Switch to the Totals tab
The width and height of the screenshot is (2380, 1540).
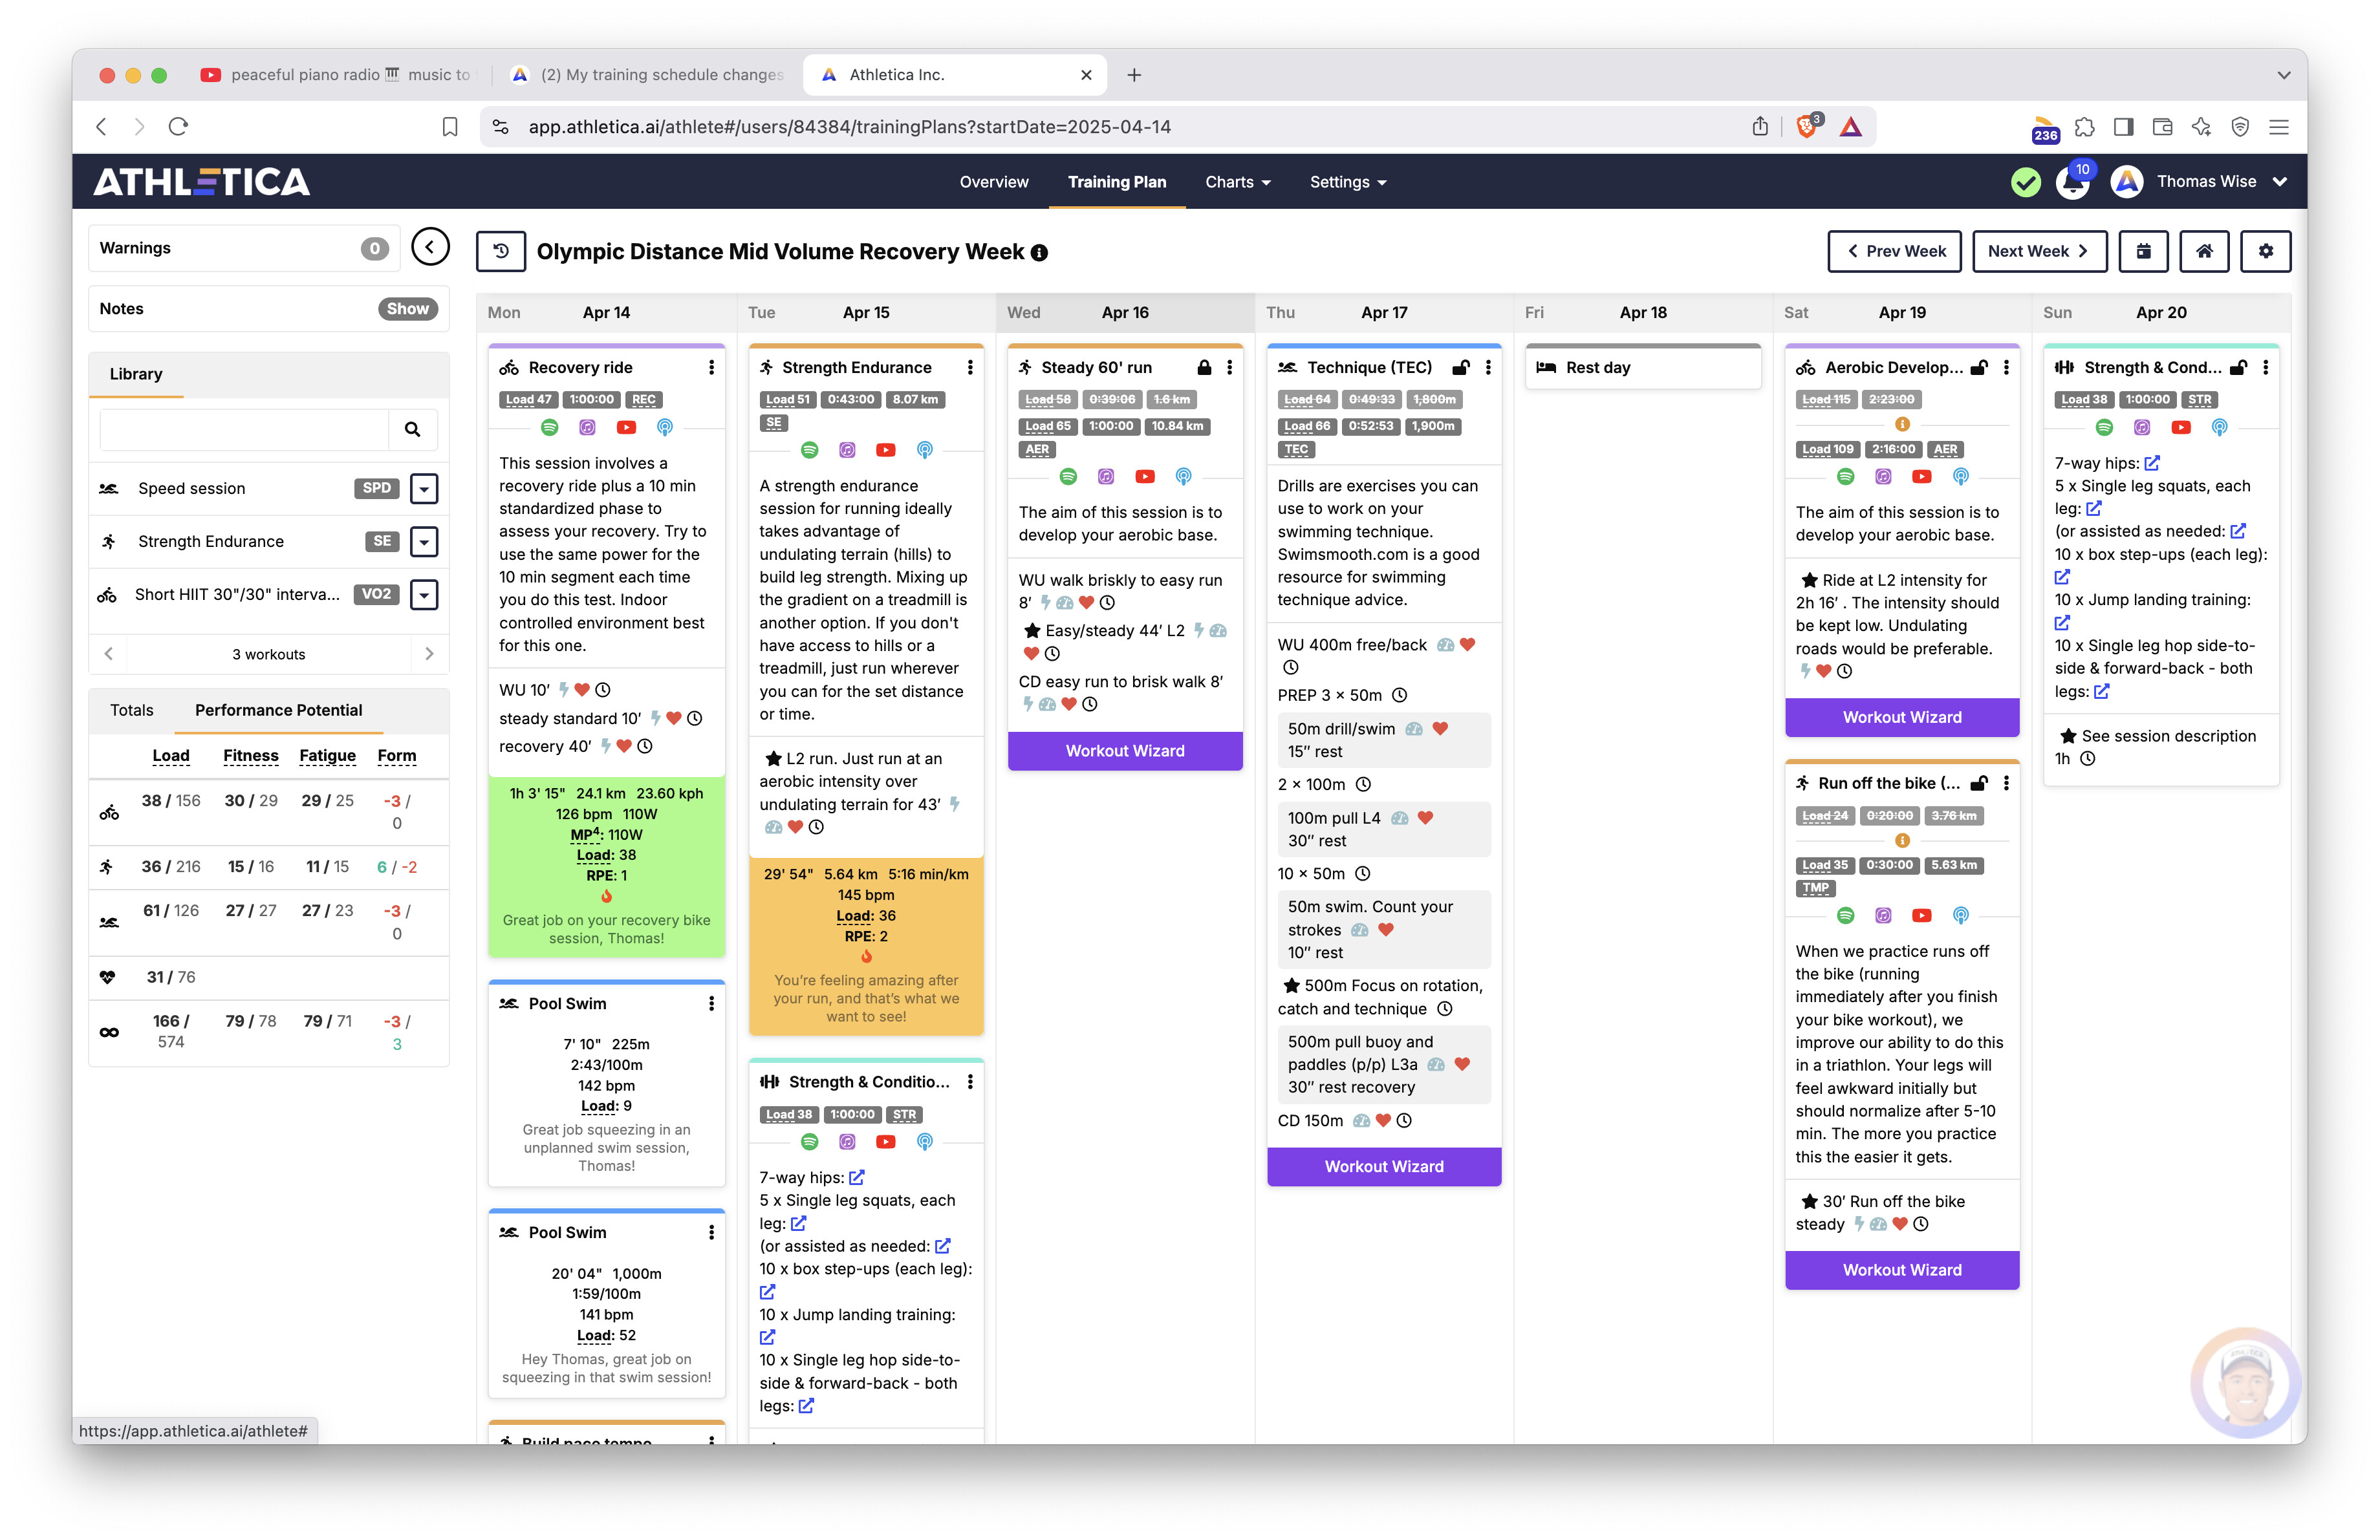click(x=131, y=711)
